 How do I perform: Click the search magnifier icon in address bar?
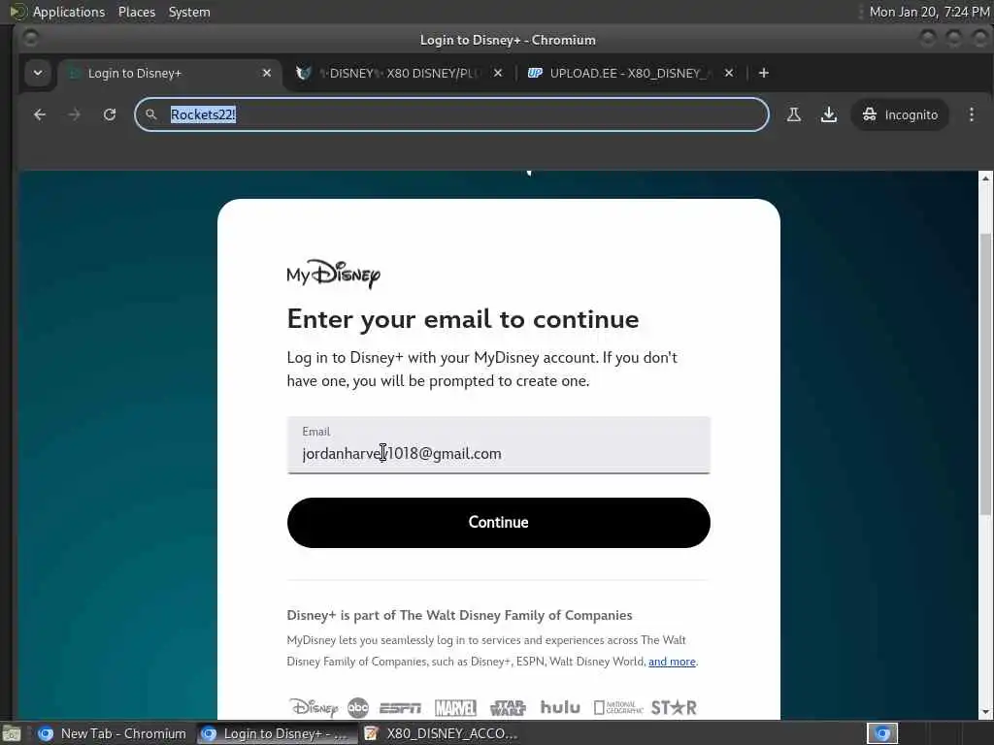coord(150,114)
